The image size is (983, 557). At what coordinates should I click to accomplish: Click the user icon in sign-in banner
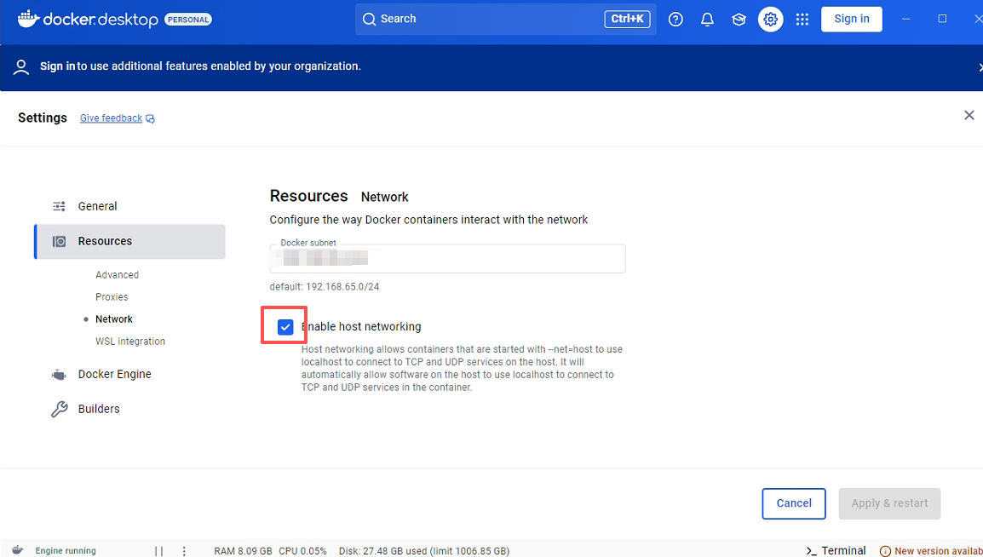coord(20,67)
